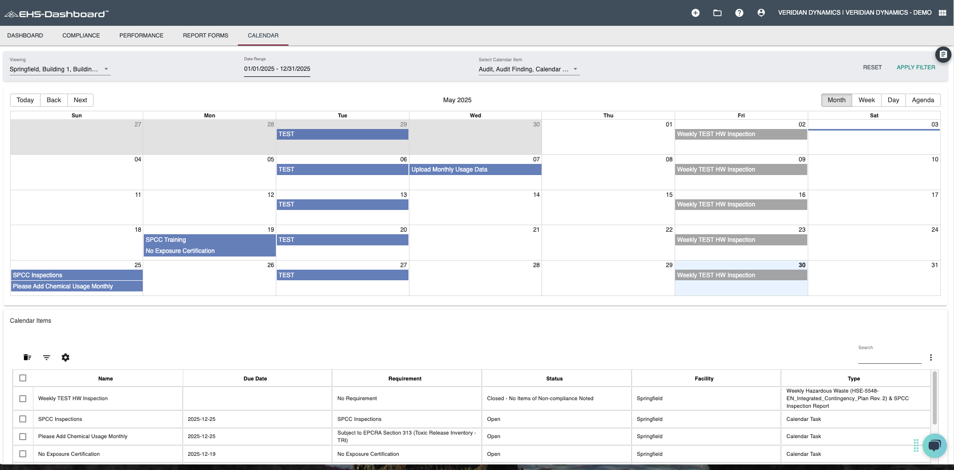Open the Select Calendar Item dropdown
954x470 pixels.
pyautogui.click(x=575, y=69)
